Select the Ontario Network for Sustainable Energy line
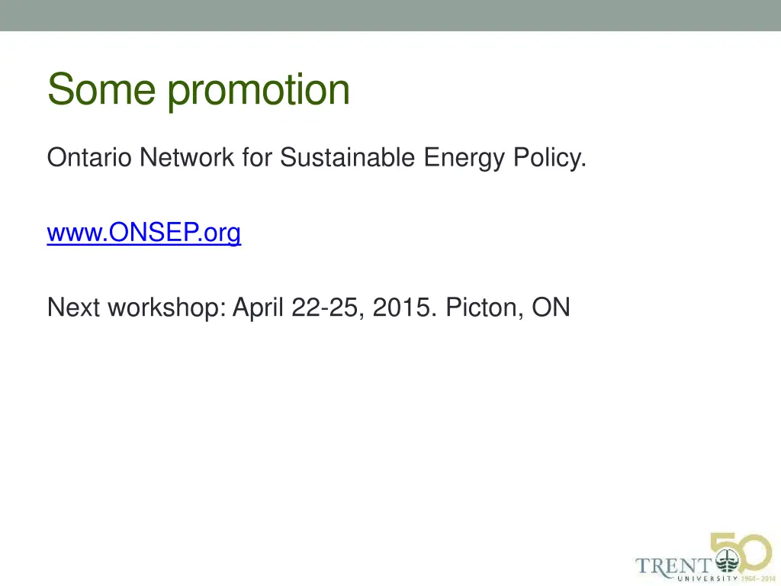This screenshot has width=781, height=586. tap(317, 158)
